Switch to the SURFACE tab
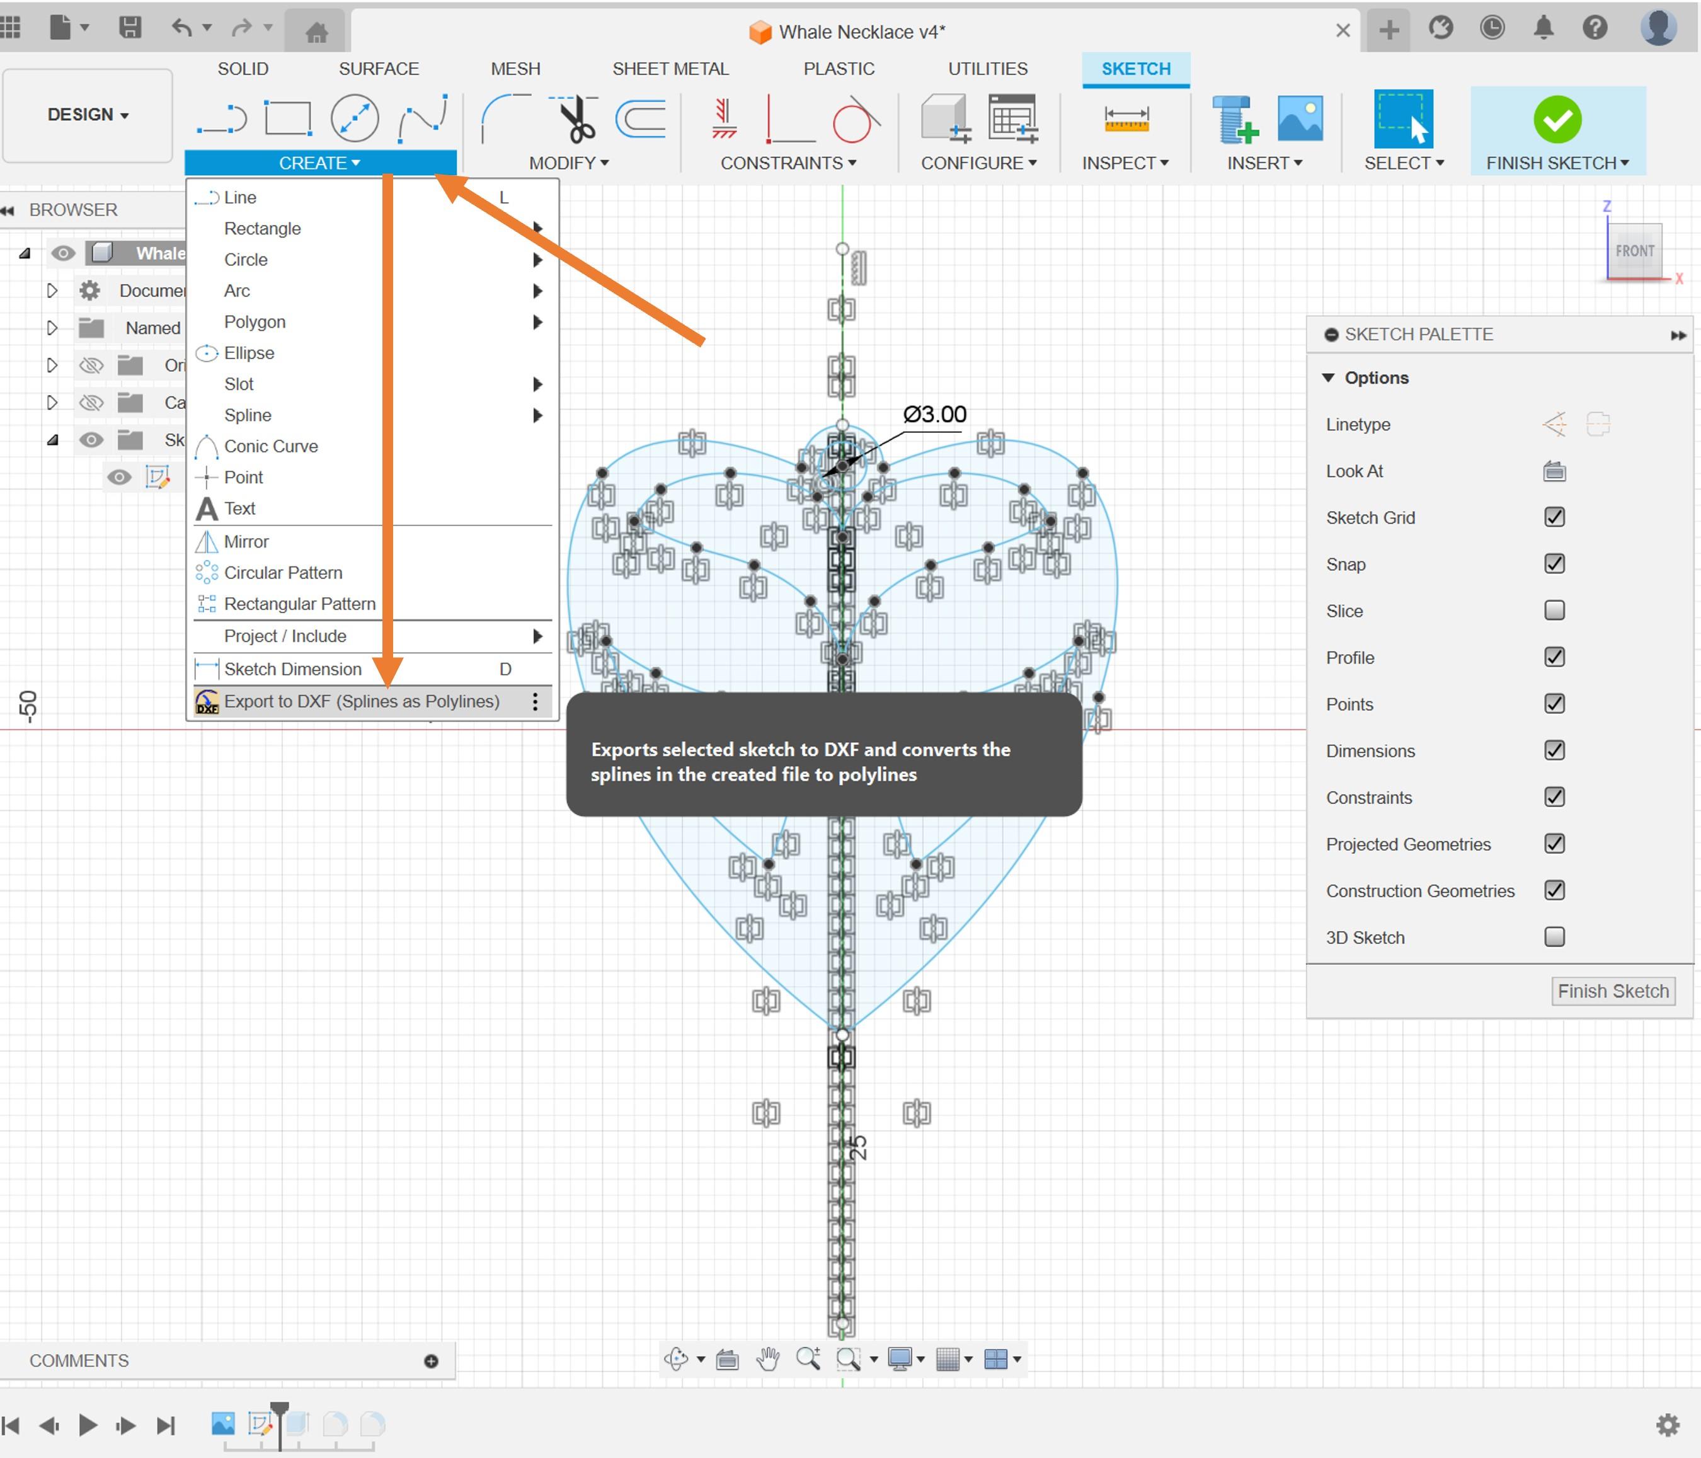This screenshot has height=1458, width=1701. click(379, 69)
